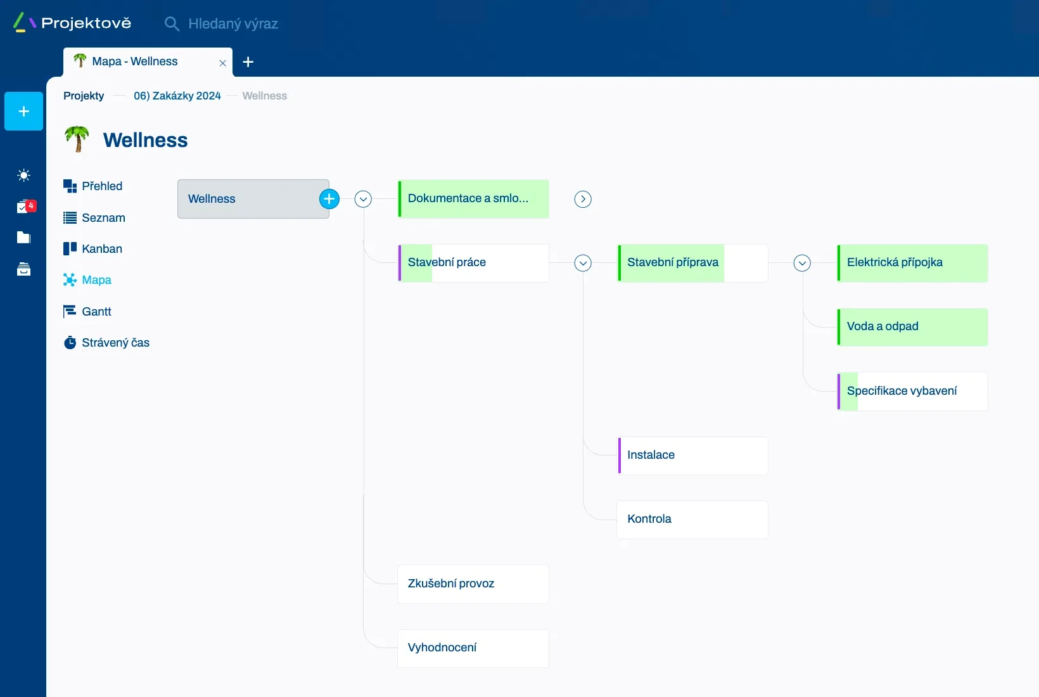Click the Projektově logo icon
Screen dimensions: 1039x697
[x=24, y=23]
